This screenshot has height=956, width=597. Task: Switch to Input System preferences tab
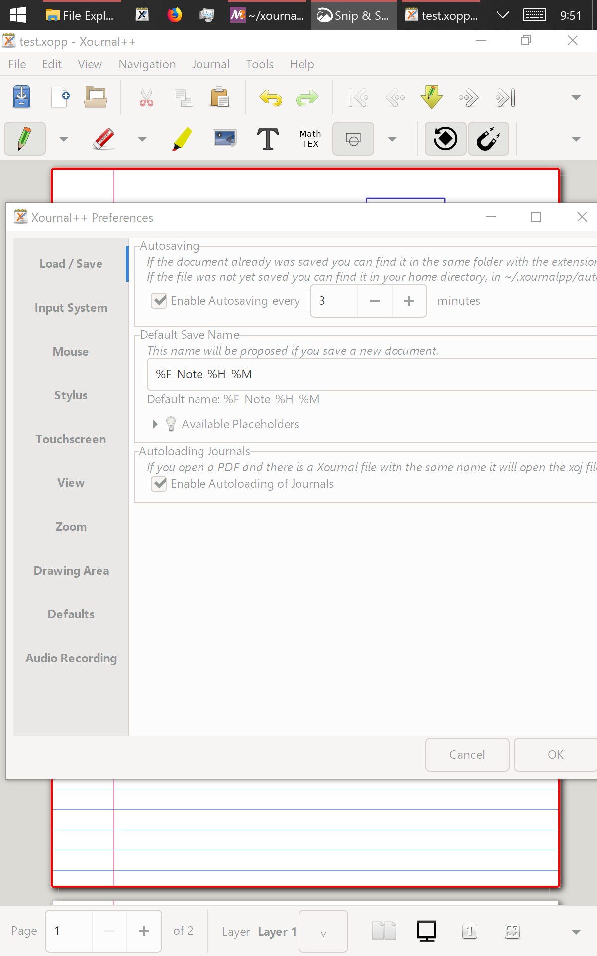pos(71,308)
